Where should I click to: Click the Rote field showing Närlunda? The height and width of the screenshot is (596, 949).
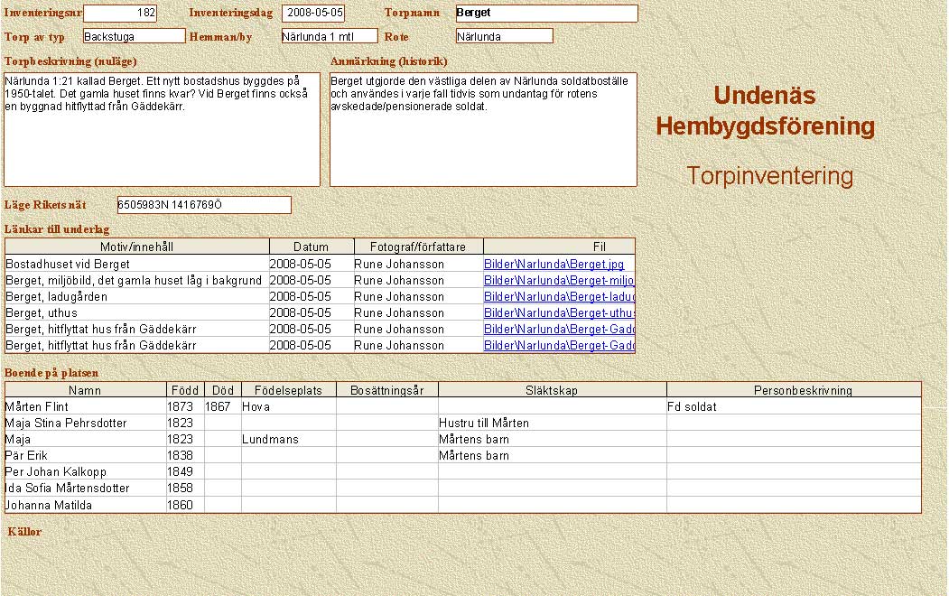pos(504,36)
